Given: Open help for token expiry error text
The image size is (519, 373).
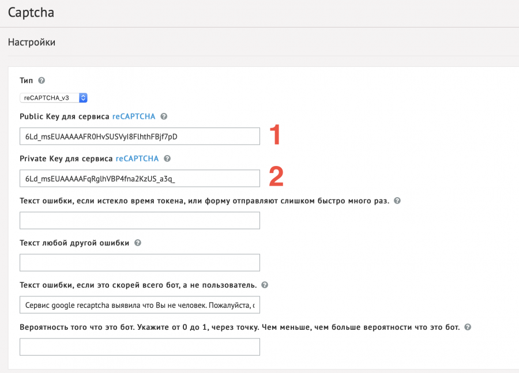Looking at the screenshot, I should point(397,201).
